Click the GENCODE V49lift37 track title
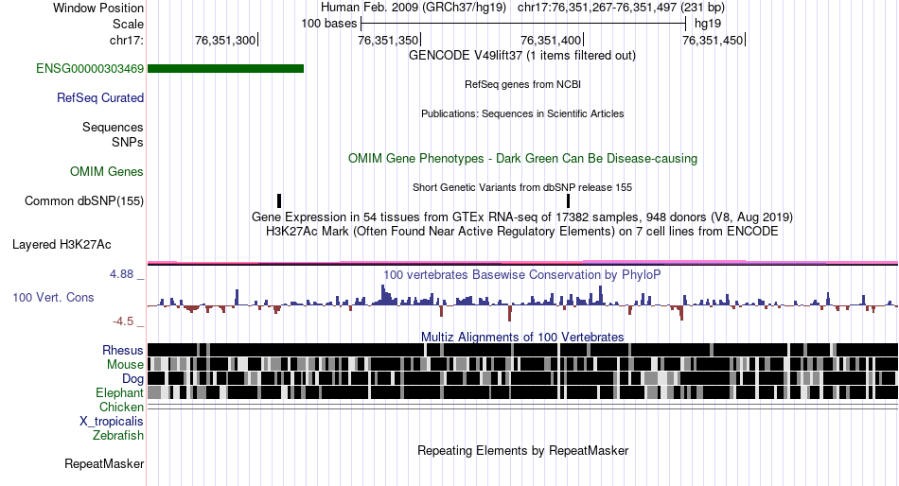The width and height of the screenshot is (899, 486). click(x=521, y=56)
